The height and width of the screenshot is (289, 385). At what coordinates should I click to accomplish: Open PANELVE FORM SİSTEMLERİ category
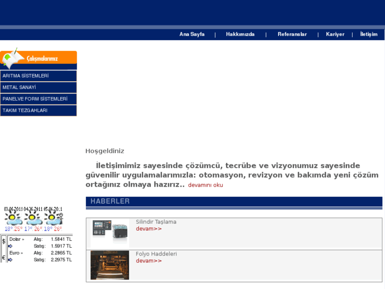[38, 99]
